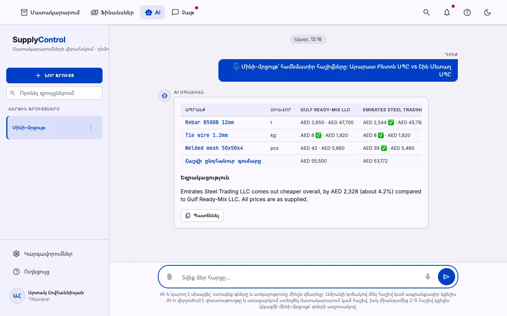Screen dimensions: 507x316
Task: Click the microphone voice input icon
Action: tap(428, 277)
